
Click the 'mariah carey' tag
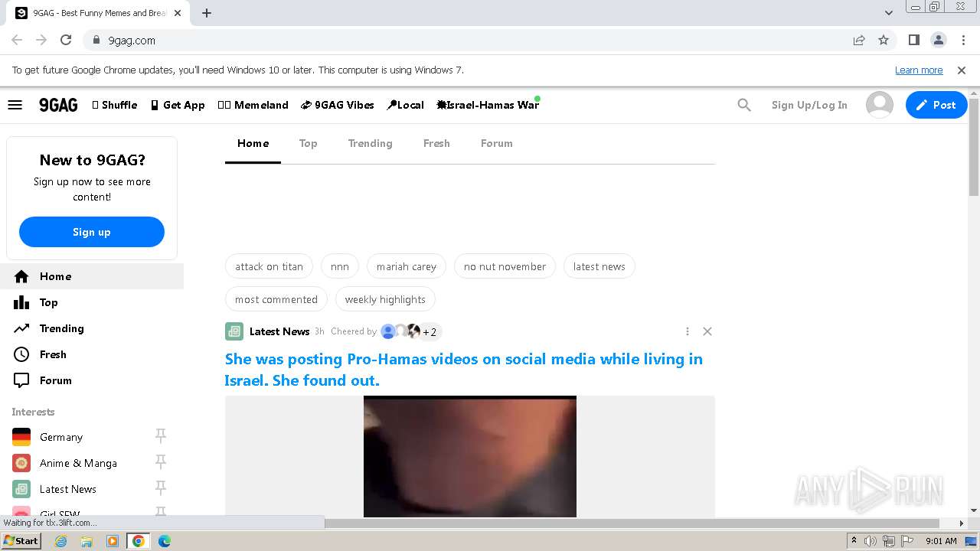click(x=407, y=266)
